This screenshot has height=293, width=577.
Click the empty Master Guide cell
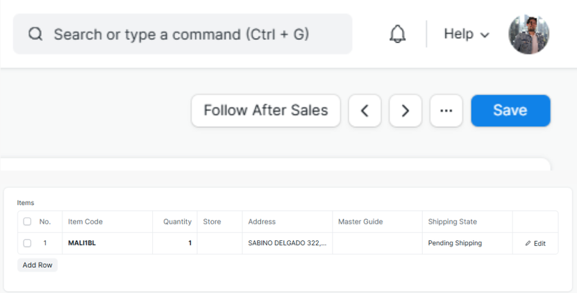[377, 243]
